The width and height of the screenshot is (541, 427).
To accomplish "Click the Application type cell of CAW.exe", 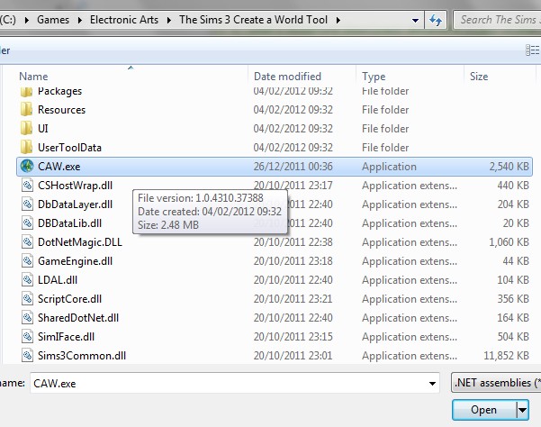I will pyautogui.click(x=389, y=167).
